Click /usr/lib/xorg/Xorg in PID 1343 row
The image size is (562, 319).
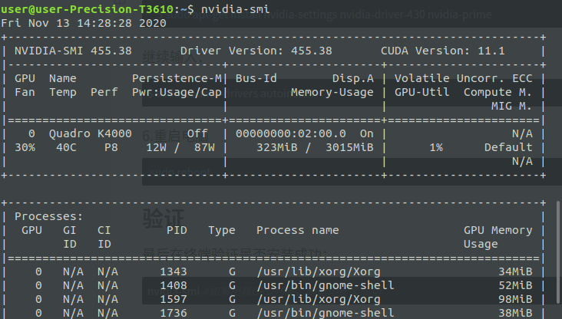[x=319, y=271]
